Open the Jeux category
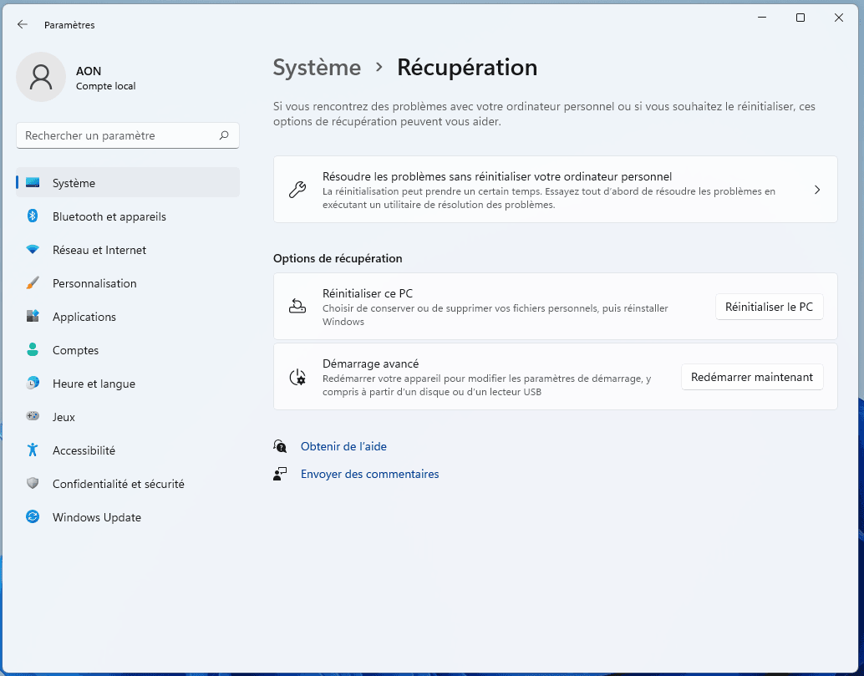The height and width of the screenshot is (676, 864). click(x=128, y=416)
